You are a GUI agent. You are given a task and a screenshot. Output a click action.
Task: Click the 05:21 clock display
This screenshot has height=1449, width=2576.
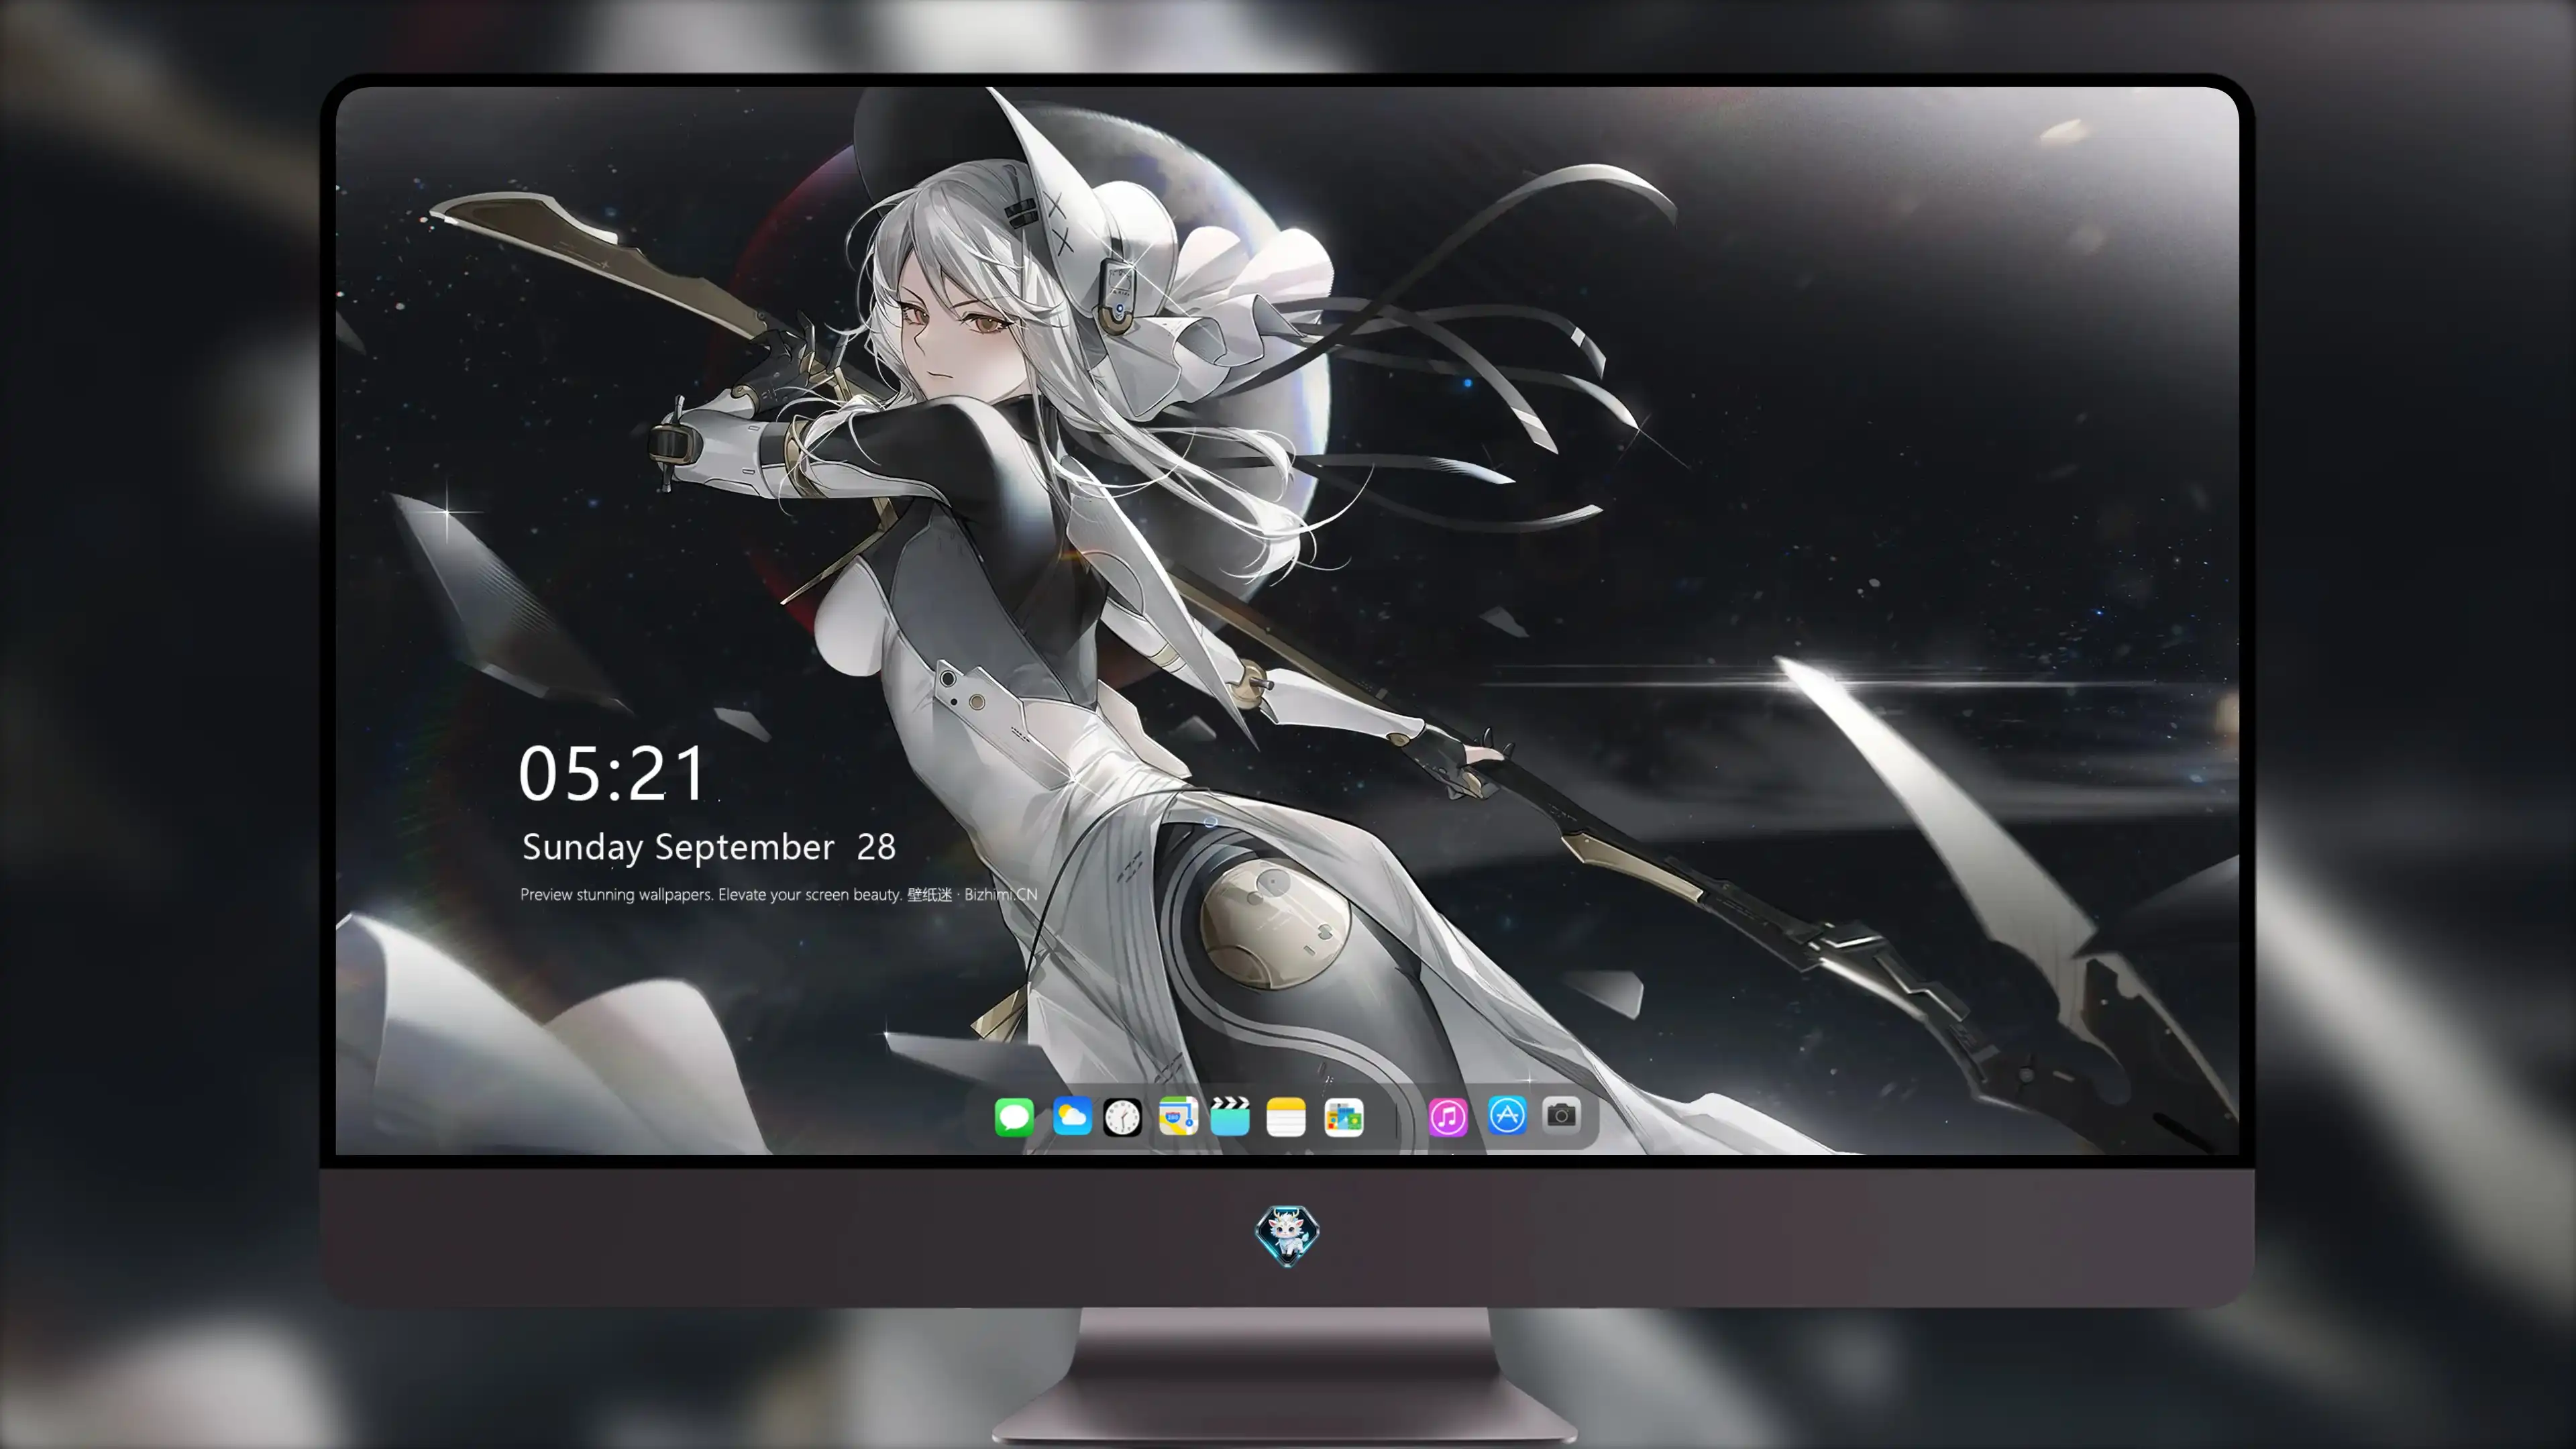pos(612,774)
